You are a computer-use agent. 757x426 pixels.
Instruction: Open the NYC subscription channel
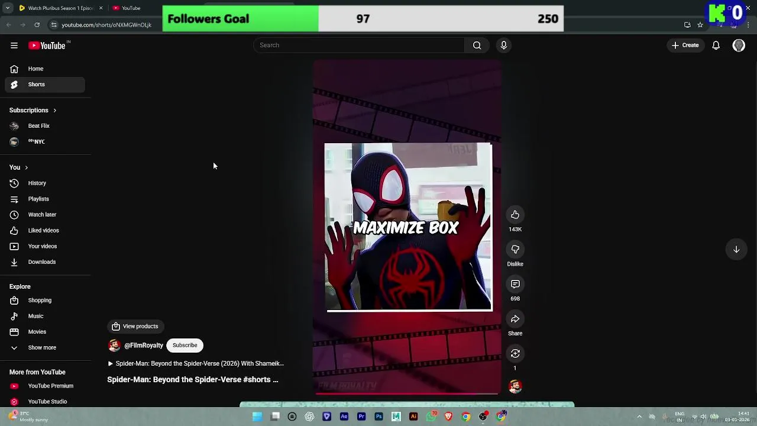(x=45, y=142)
